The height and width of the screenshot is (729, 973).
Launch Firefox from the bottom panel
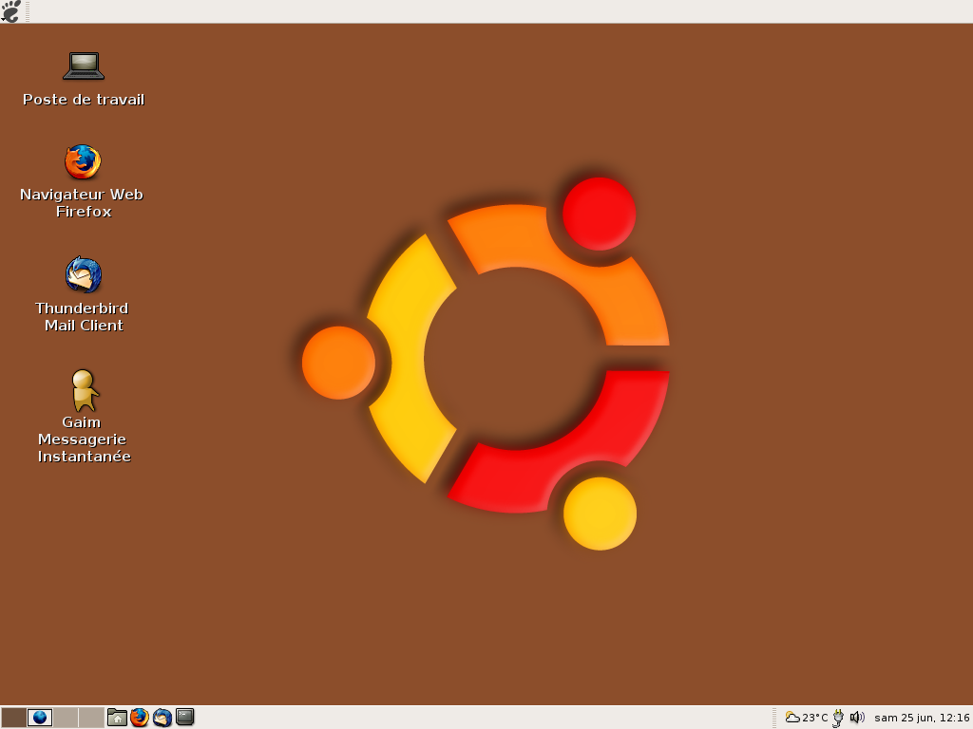tap(140, 718)
